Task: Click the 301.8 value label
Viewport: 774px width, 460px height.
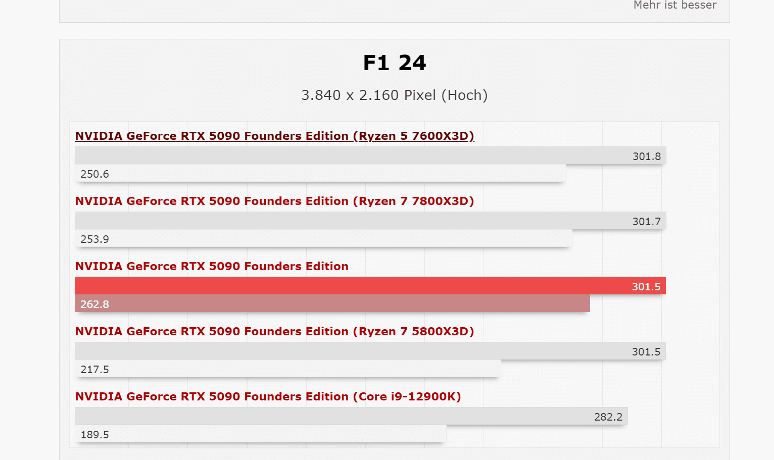Action: pyautogui.click(x=646, y=157)
